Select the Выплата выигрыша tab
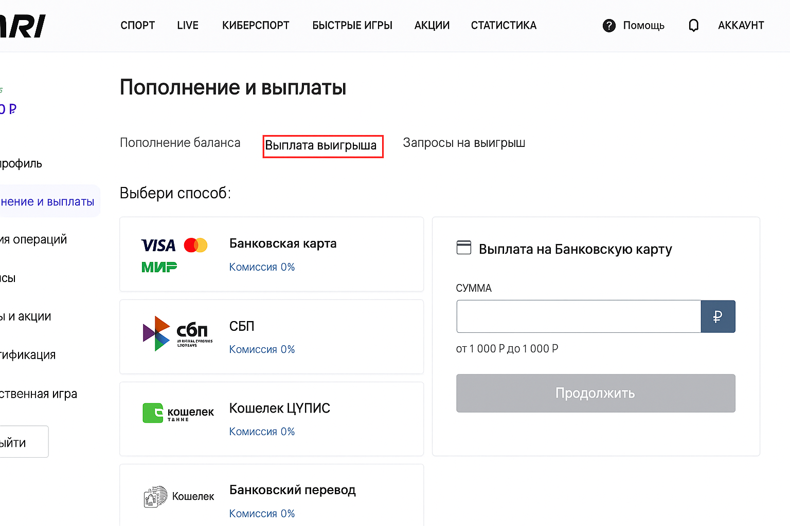 click(x=322, y=146)
